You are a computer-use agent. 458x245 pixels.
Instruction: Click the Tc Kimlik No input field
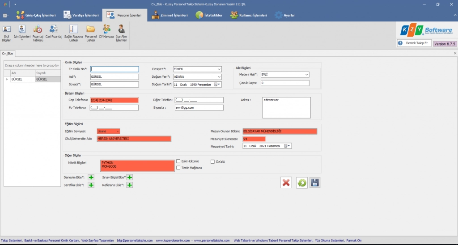pos(114,69)
